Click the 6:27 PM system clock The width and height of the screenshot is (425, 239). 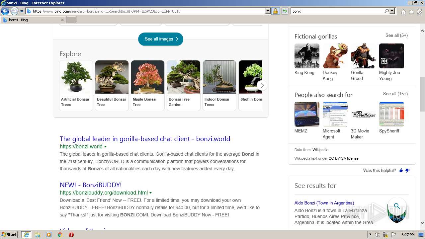point(408,235)
